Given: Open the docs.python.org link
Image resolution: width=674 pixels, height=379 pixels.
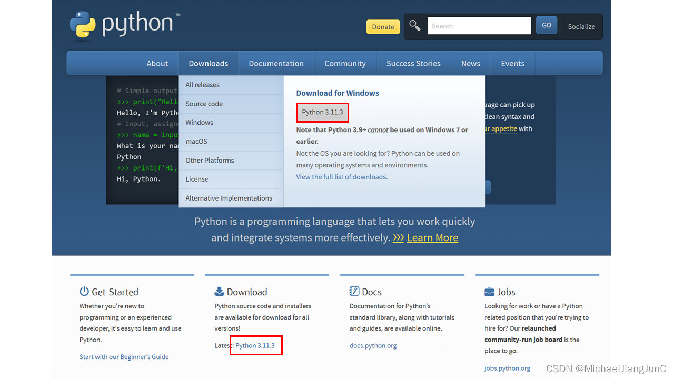Looking at the screenshot, I should [x=373, y=346].
